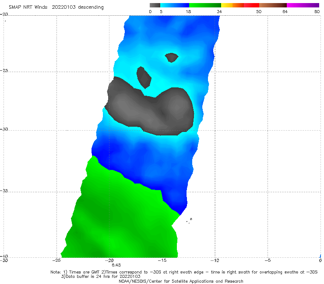Viewport: 324px width, 284px height.
Task: Click the magenta-purple segment of the colorbar
Action: 303,5
